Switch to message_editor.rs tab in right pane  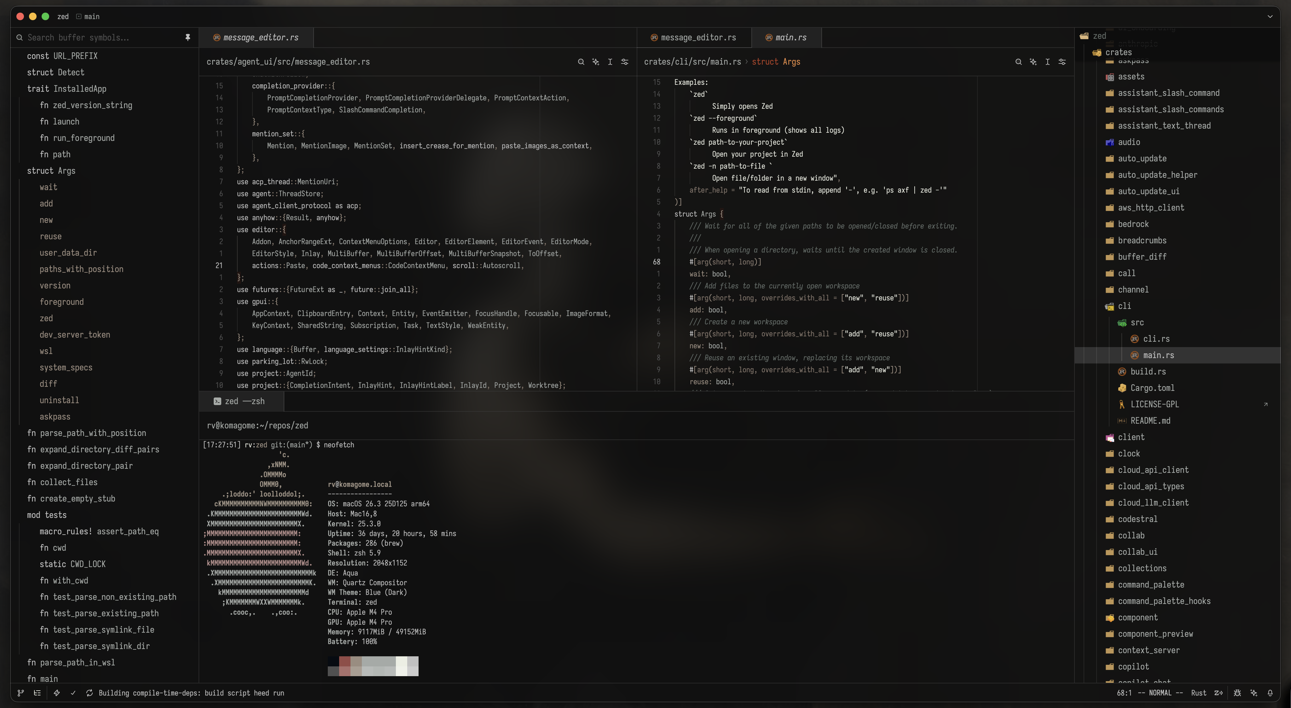point(694,38)
